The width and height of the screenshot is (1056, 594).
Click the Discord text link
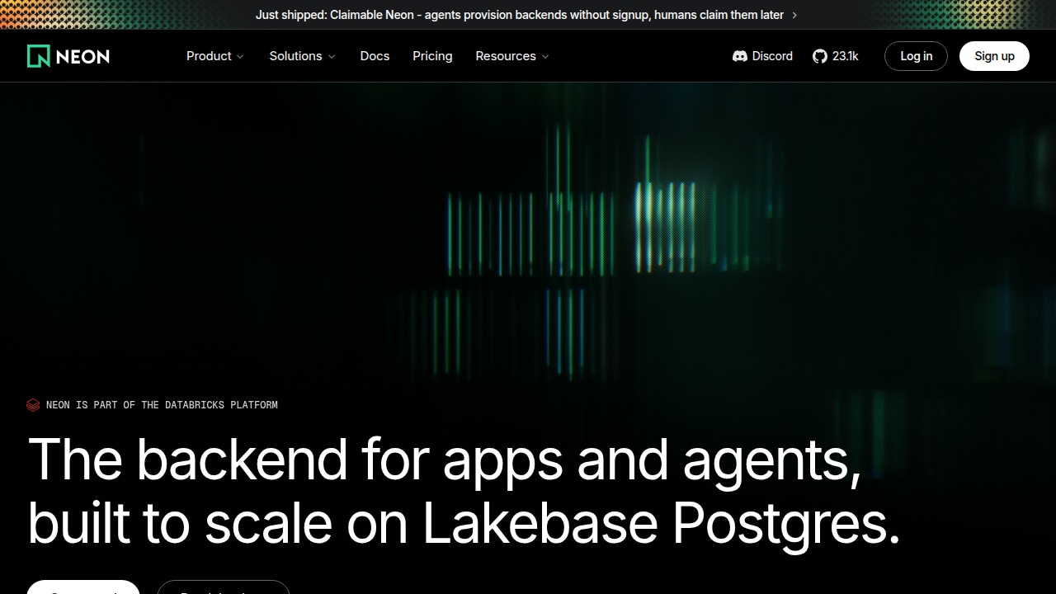point(772,56)
